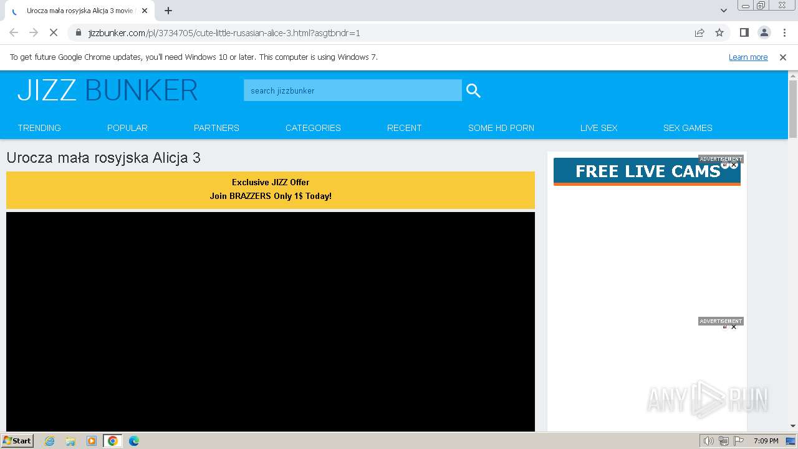Select the Chrome taskbar icon
Screen dimensions: 798x449
click(x=113, y=441)
